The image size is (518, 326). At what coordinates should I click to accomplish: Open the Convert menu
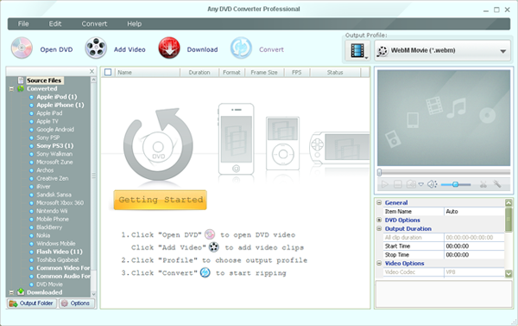click(94, 24)
